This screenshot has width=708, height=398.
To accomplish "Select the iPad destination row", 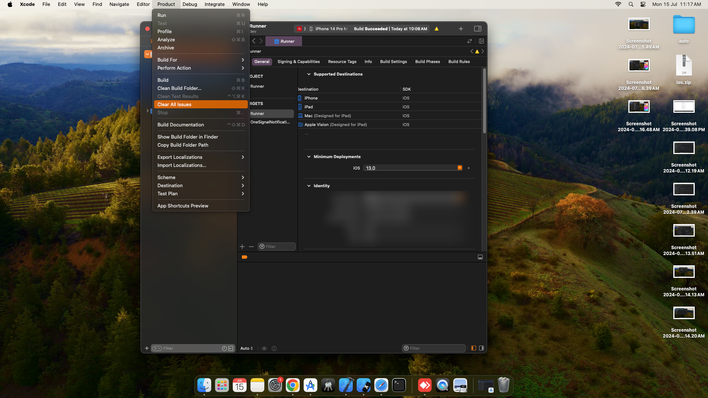I will pos(389,107).
